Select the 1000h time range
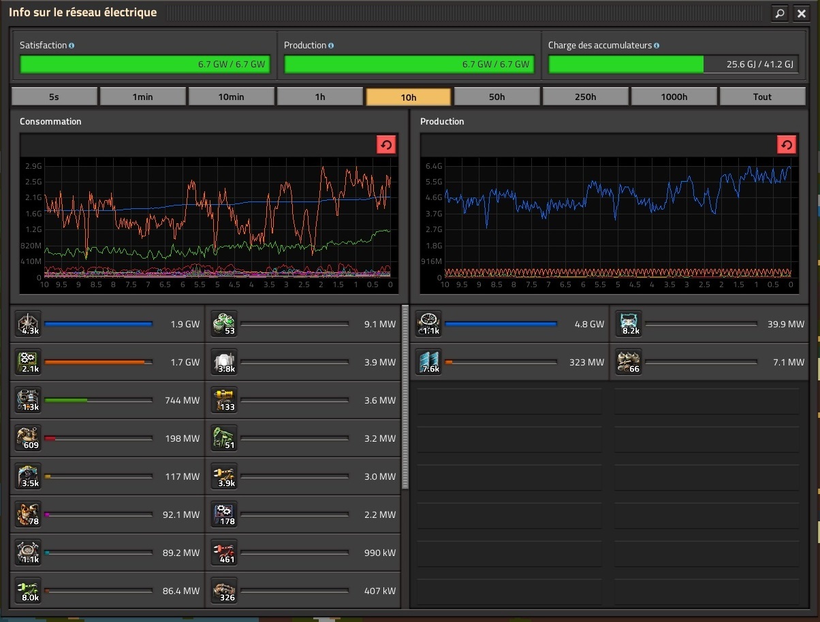820x622 pixels. click(x=674, y=97)
